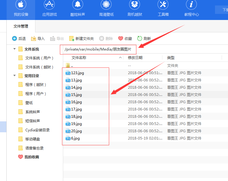
Task: Add to favorites with 收藏 button
Action: (125, 38)
